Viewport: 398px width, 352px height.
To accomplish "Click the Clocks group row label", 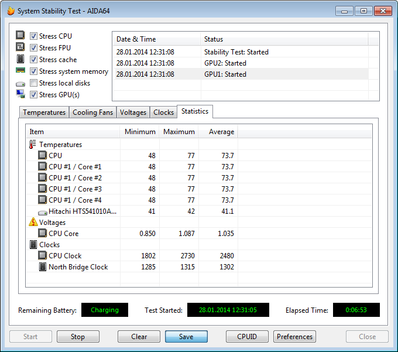I will pos(50,245).
